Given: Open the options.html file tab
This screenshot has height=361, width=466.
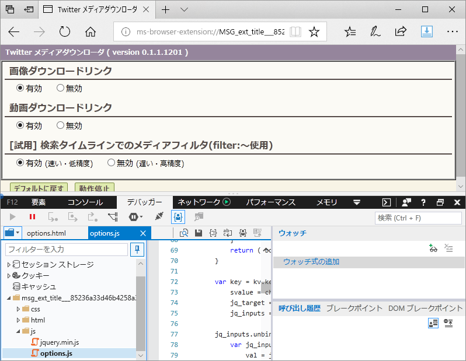Looking at the screenshot, I should click(46, 233).
